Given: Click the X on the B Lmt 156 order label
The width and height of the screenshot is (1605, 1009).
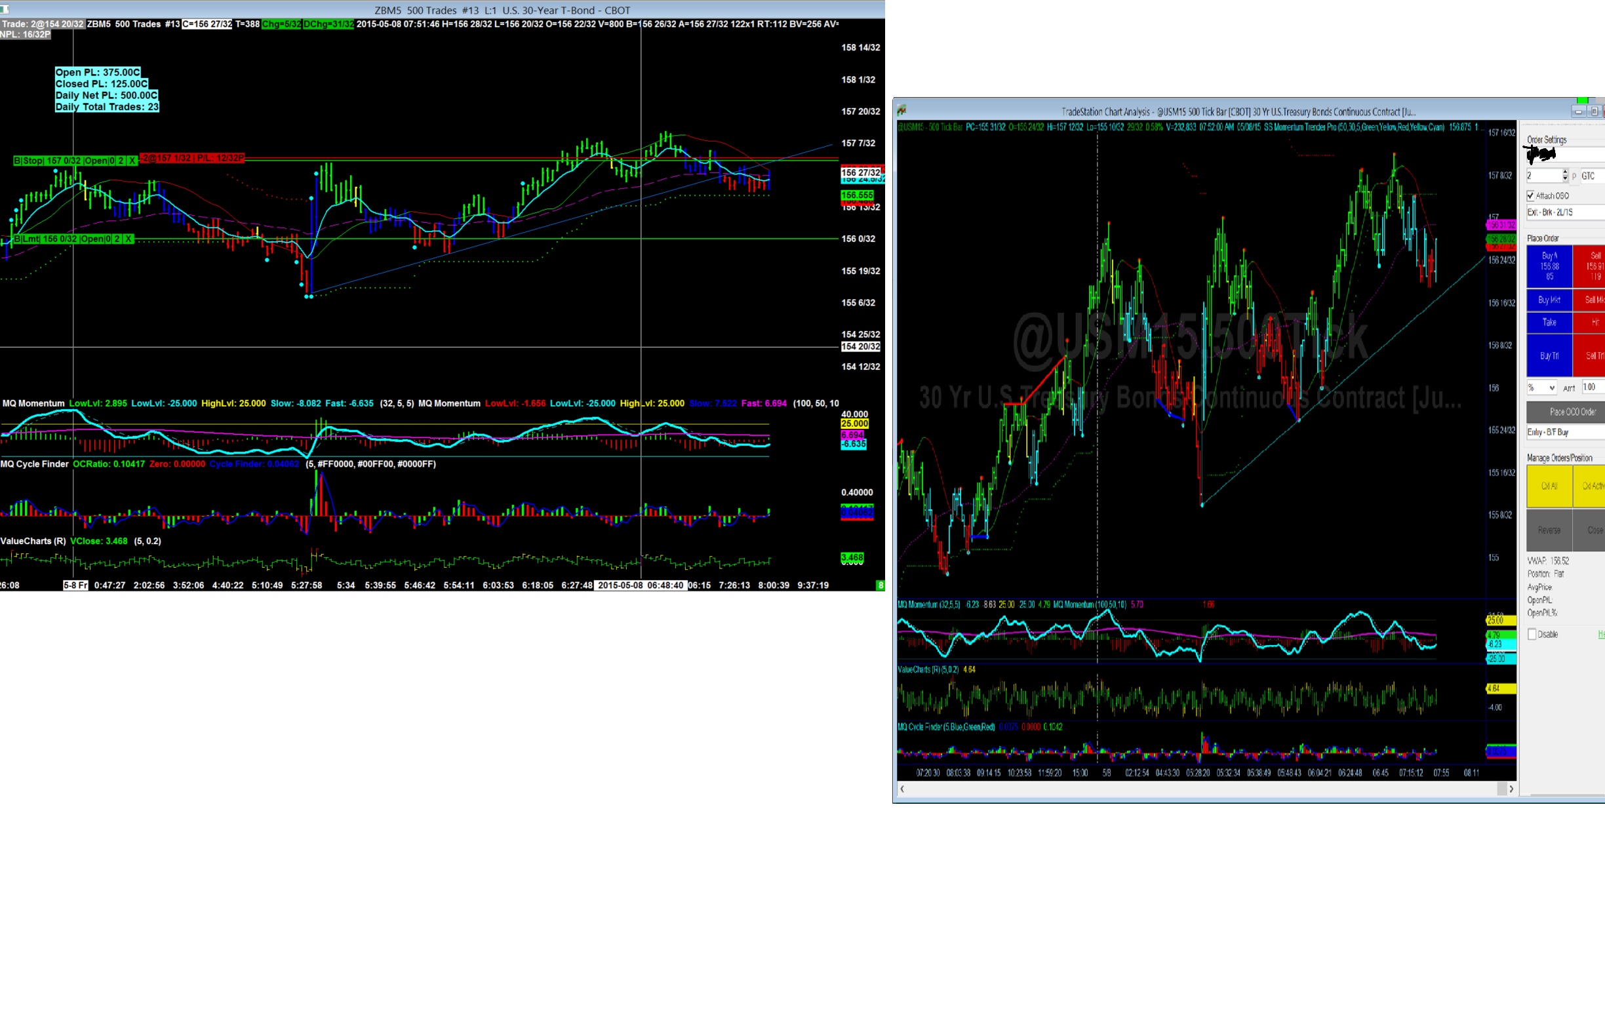Looking at the screenshot, I should (x=129, y=239).
